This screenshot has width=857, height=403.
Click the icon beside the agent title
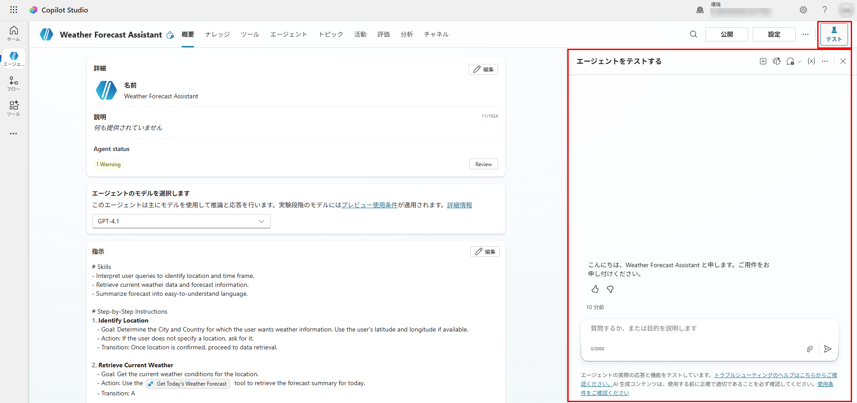tap(170, 35)
